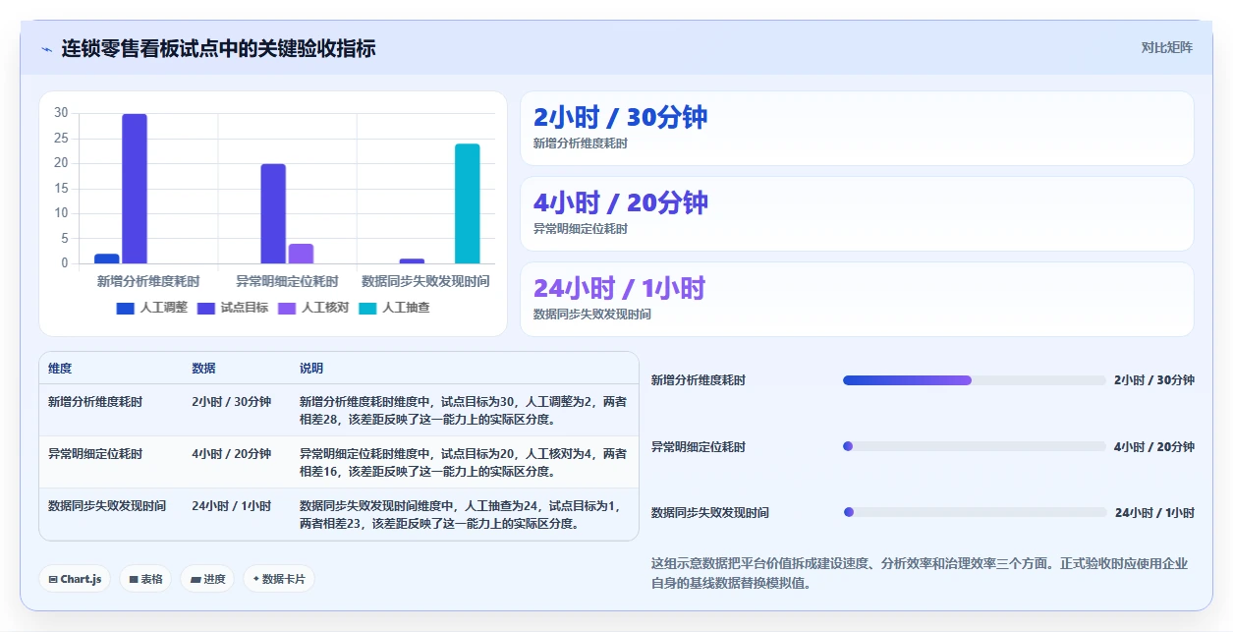
Task: Click table value 24小时 / 1小时
Action: (232, 506)
